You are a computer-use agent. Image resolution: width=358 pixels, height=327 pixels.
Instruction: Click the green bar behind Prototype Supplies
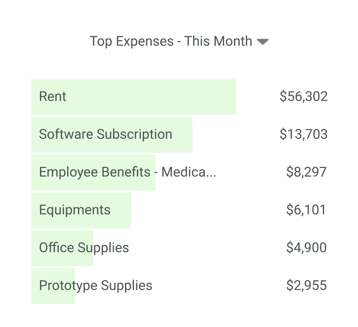tap(52, 297)
